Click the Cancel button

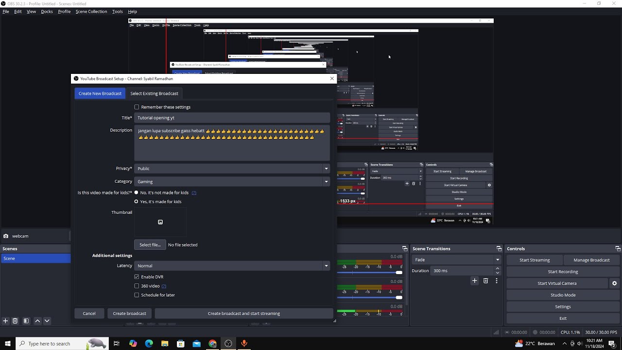89,314
